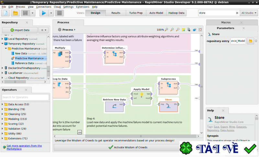Open the repository options menu dropdown
The height and width of the screenshot is (157, 259).
(44, 30)
